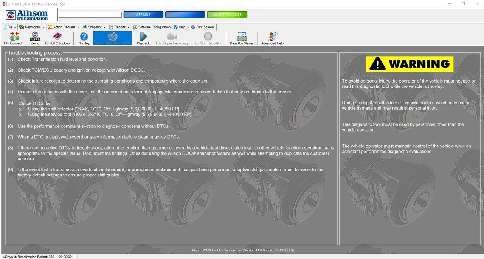Select the F2 - TransHealth tool

(x=113, y=38)
